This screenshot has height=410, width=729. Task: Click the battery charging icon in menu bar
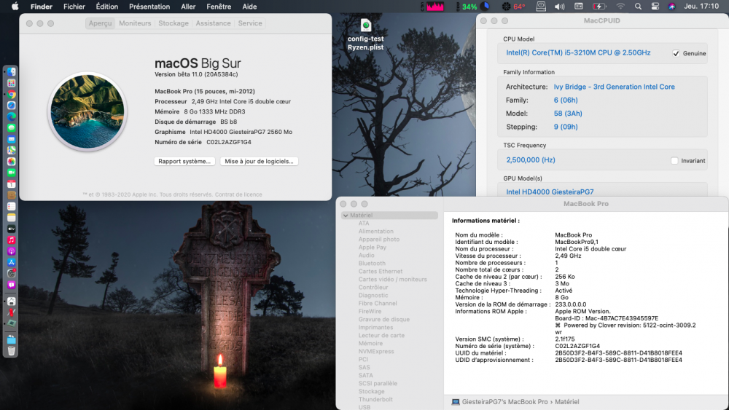pos(599,7)
